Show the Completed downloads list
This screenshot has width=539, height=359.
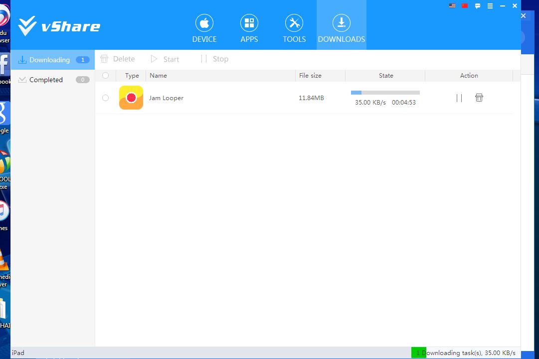[x=52, y=80]
